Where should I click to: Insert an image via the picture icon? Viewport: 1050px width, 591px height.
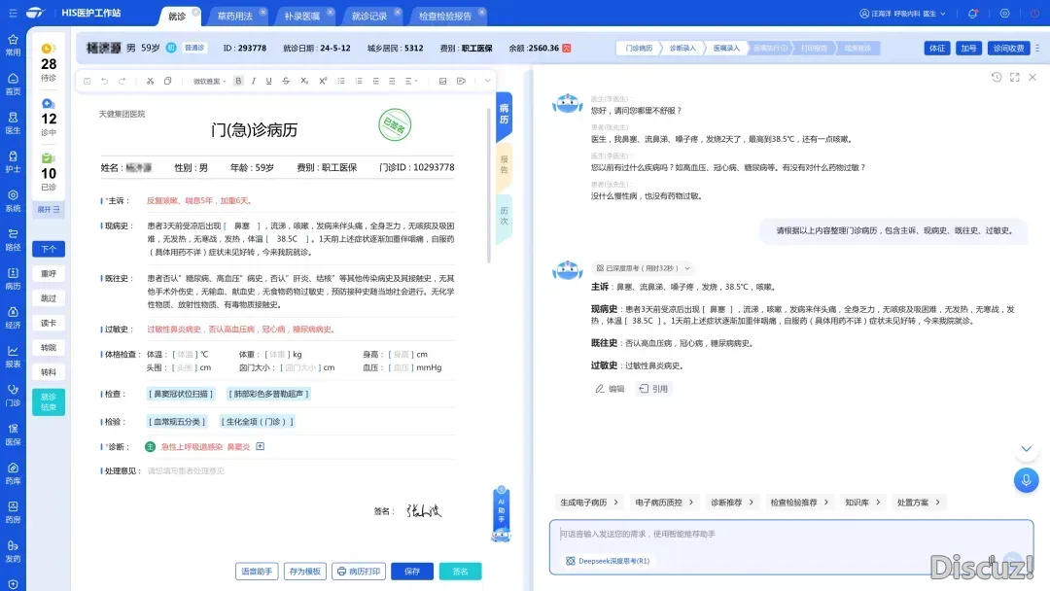click(x=442, y=81)
